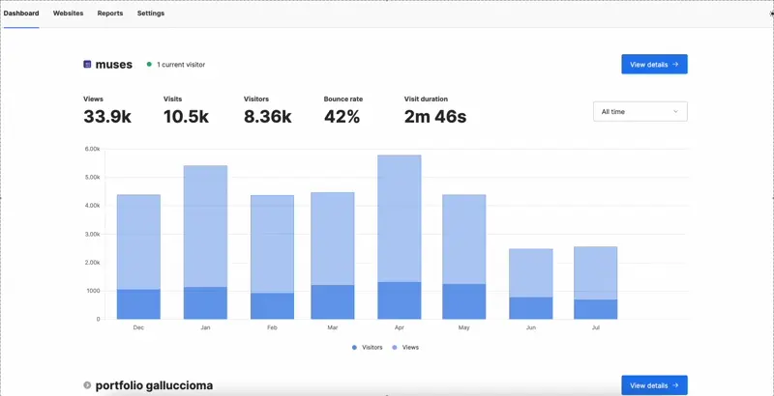Image resolution: width=774 pixels, height=396 pixels.
Task: Select the January Views bar in chart
Action: tap(205, 225)
